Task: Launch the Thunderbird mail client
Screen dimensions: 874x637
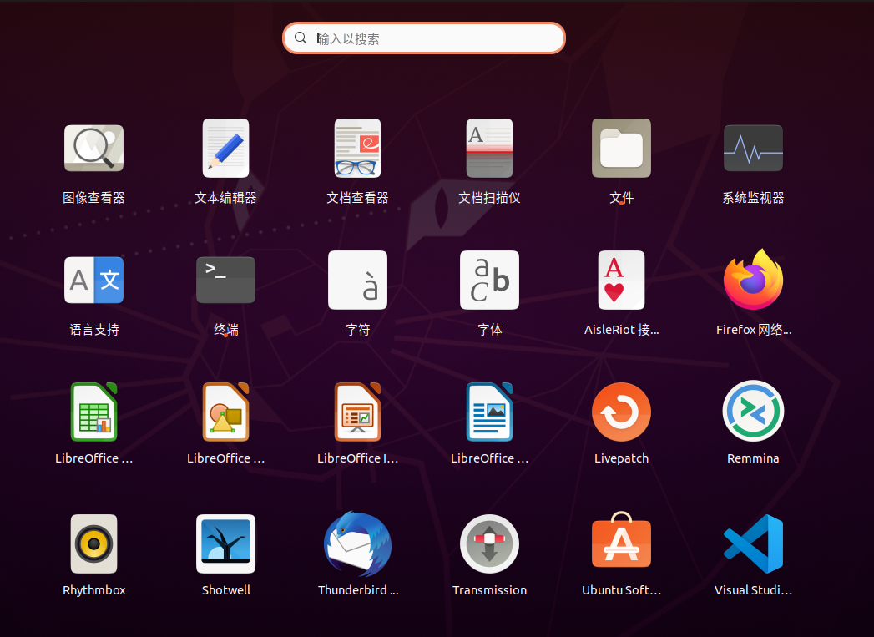Action: (358, 543)
